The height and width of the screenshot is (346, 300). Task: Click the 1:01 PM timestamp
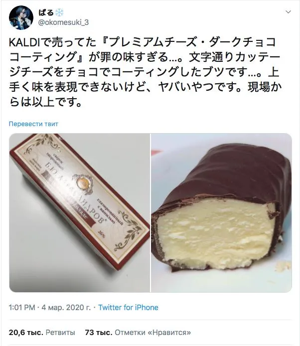coord(22,308)
